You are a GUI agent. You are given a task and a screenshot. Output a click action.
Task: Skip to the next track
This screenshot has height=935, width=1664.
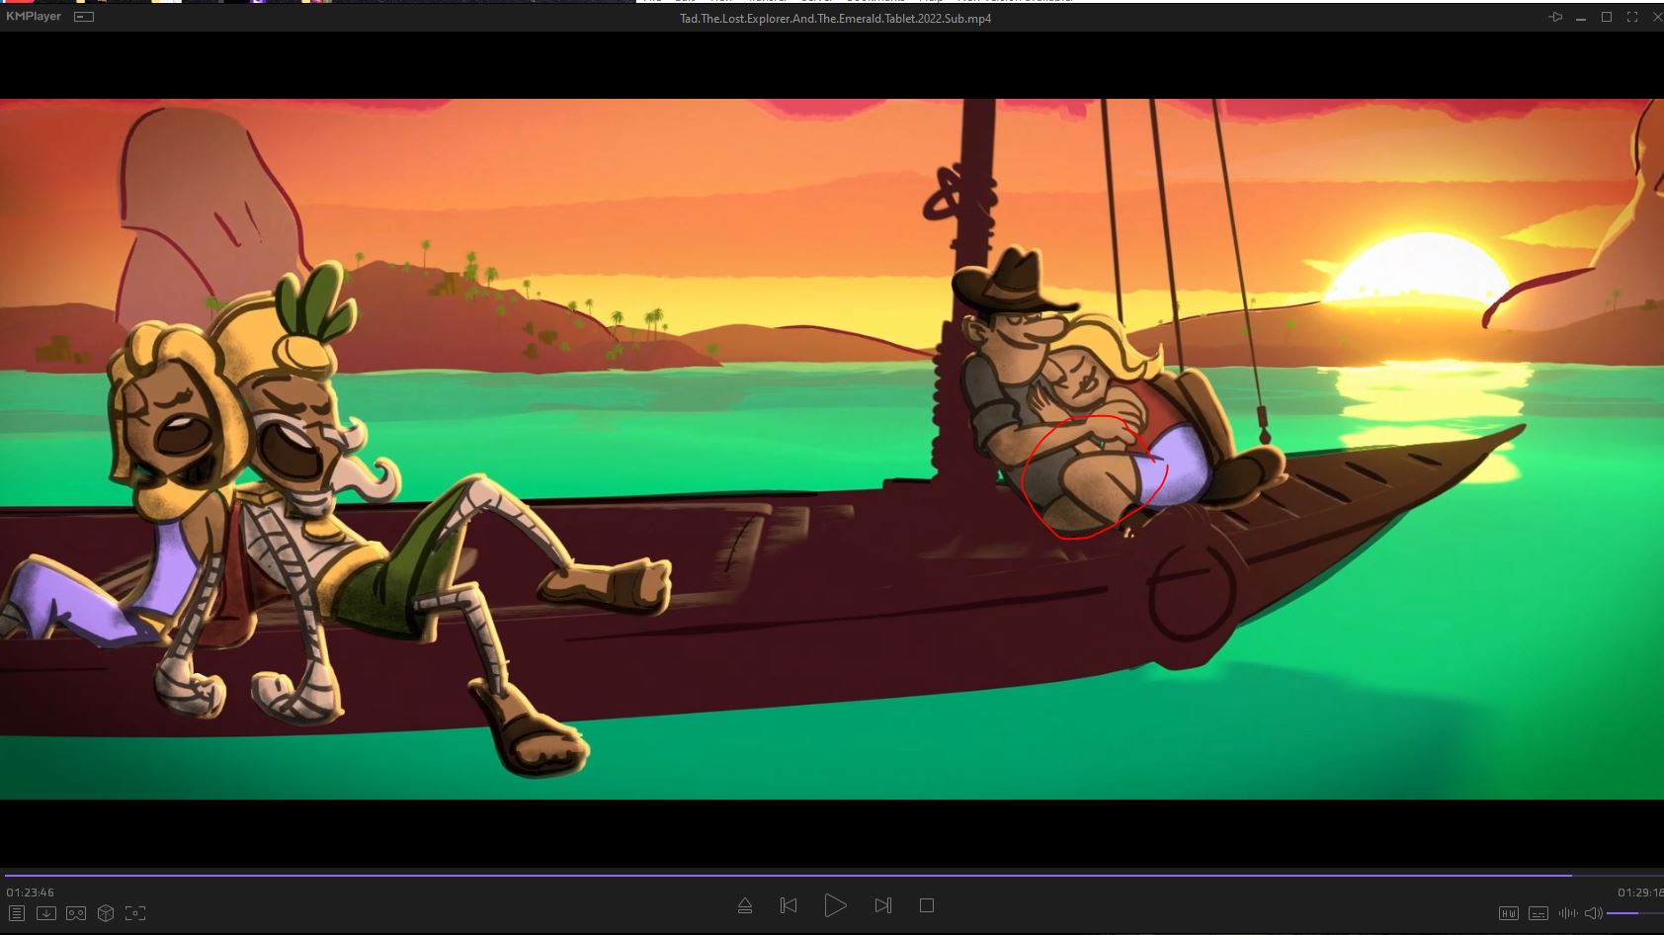click(882, 905)
